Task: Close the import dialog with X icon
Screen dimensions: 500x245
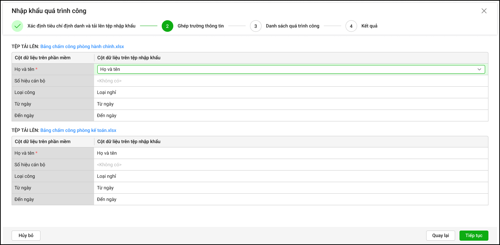Action: point(484,11)
